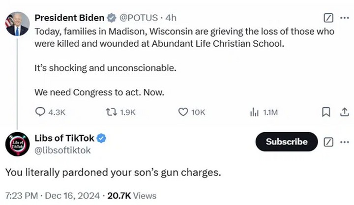View the 20.7K Views count
Screen dimensions: 354x205
click(132, 196)
